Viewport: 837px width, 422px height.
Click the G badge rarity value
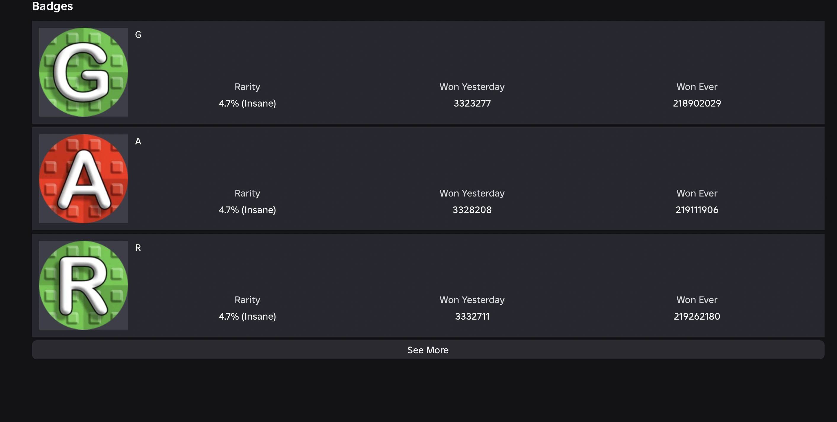point(247,103)
